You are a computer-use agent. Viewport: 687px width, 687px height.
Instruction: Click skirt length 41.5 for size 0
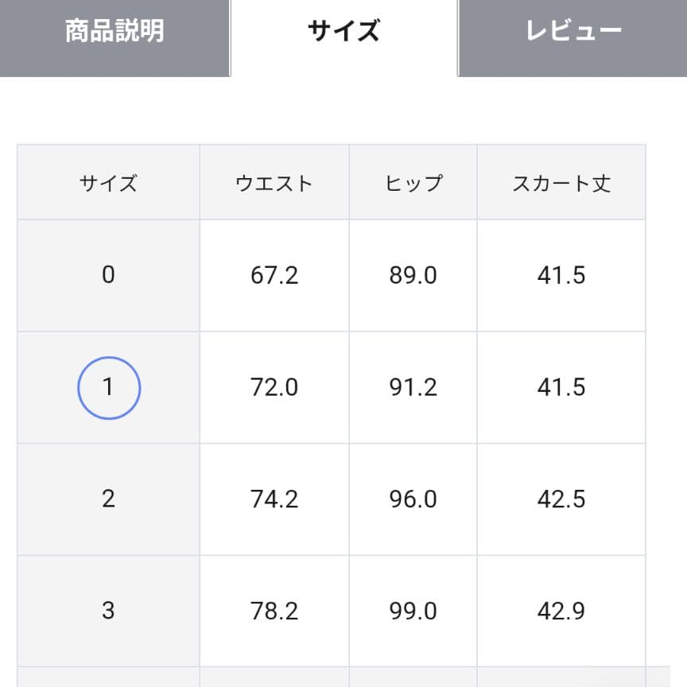561,275
